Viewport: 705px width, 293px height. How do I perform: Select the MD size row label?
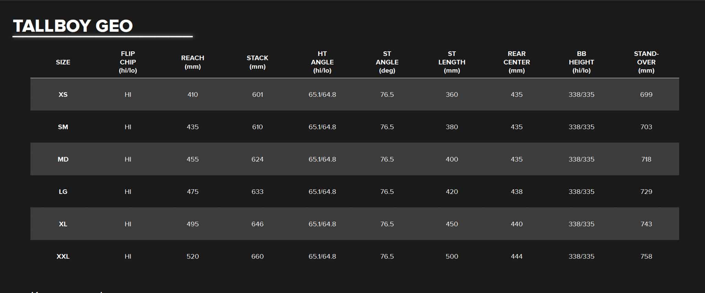click(x=63, y=159)
